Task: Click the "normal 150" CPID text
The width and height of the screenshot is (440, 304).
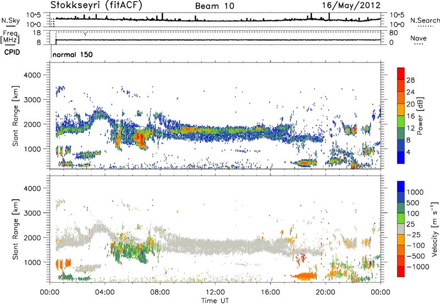Action: coord(73,54)
